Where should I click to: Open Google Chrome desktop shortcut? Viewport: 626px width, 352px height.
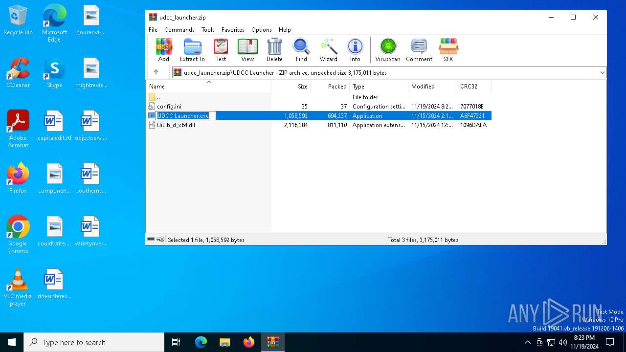[x=18, y=235]
